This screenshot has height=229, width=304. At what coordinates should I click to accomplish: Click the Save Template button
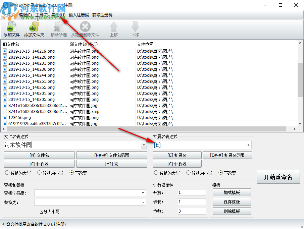coord(232,202)
